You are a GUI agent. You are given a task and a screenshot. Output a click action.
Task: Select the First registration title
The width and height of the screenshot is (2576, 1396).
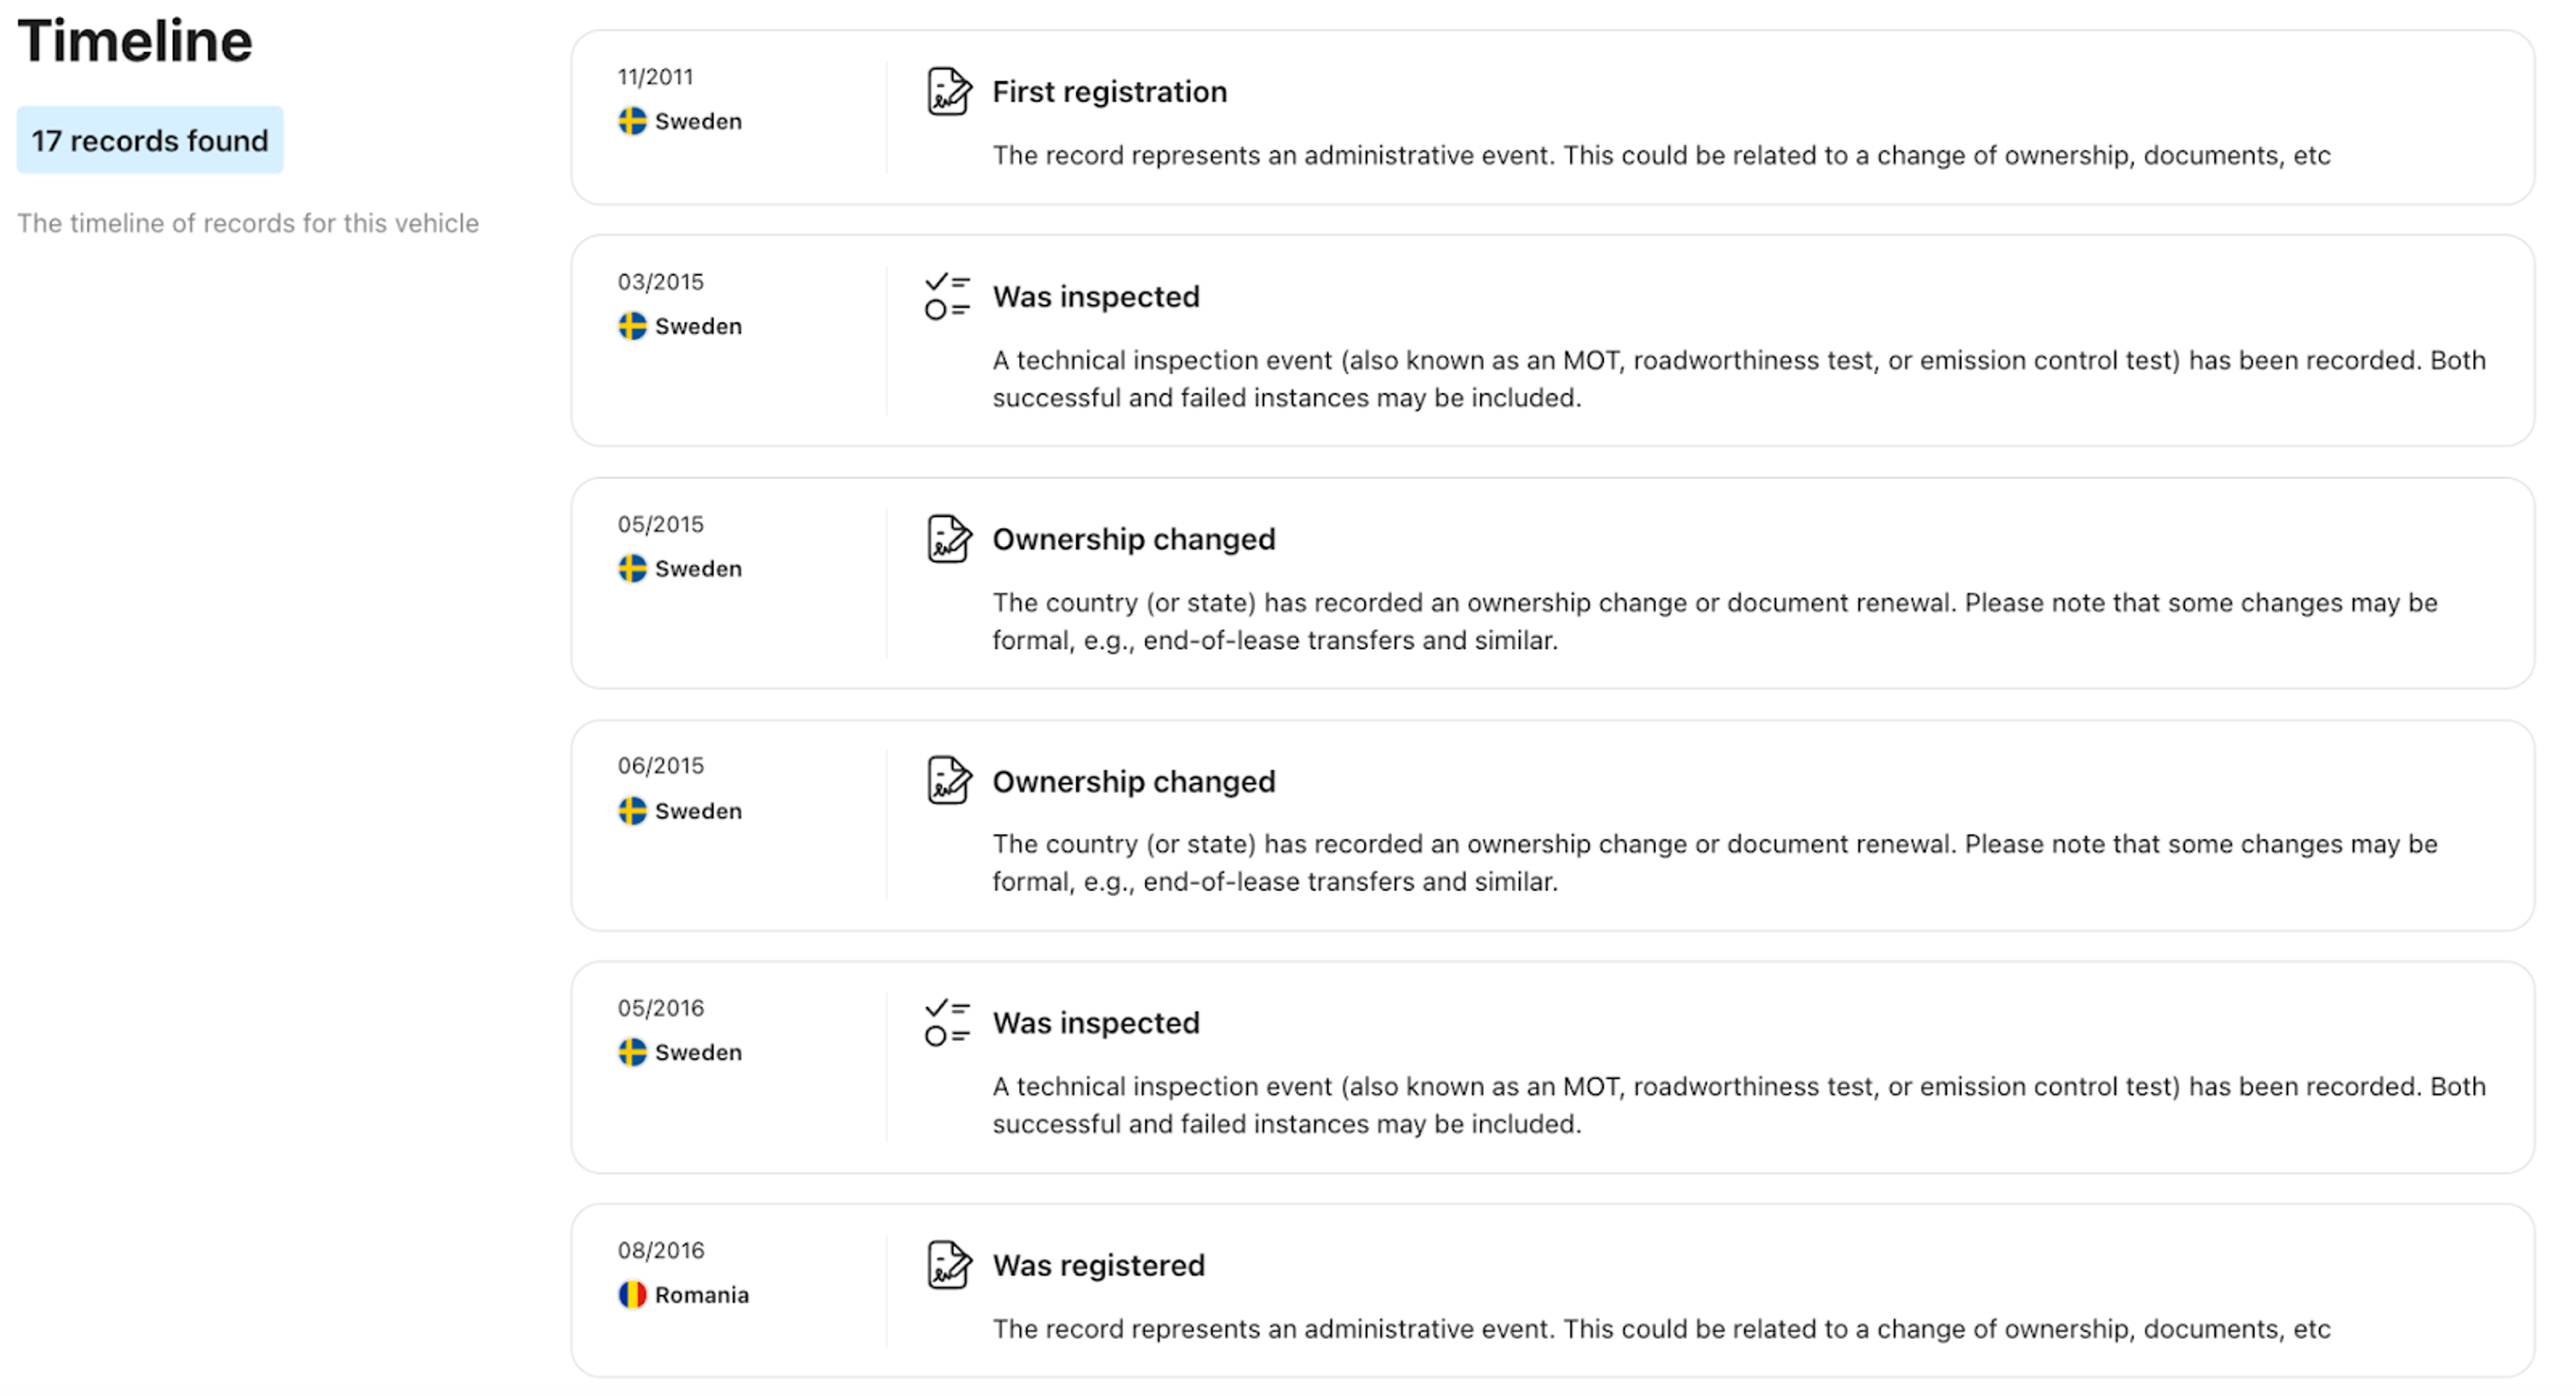pos(1109,92)
